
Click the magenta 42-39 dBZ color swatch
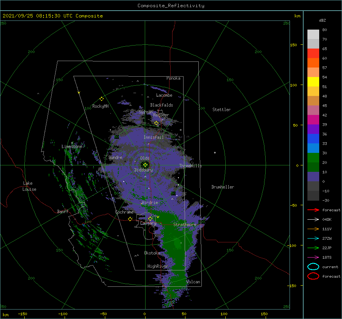pyautogui.click(x=313, y=120)
